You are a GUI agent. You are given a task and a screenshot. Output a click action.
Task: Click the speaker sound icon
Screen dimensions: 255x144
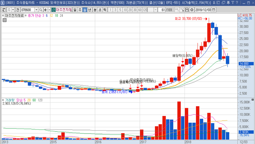pos(46,10)
